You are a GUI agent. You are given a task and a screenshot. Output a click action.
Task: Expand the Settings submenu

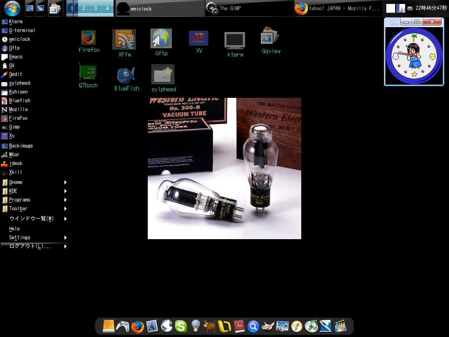coord(19,237)
